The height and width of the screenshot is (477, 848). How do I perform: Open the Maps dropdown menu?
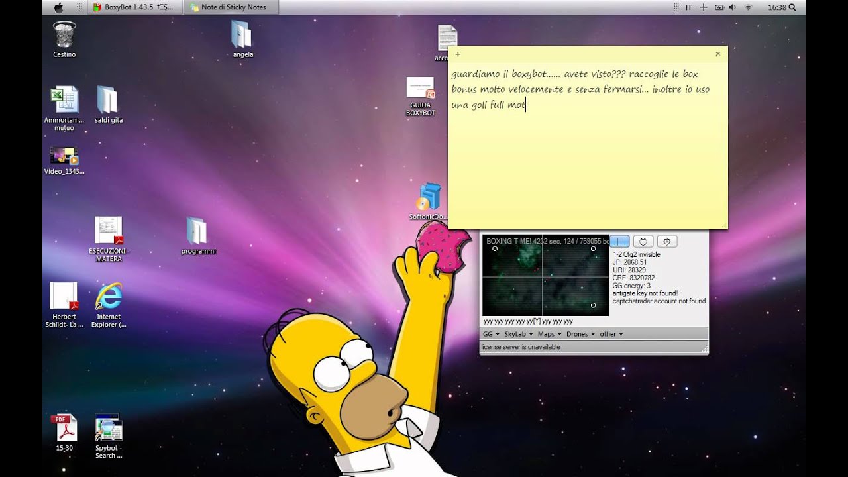pyautogui.click(x=549, y=334)
